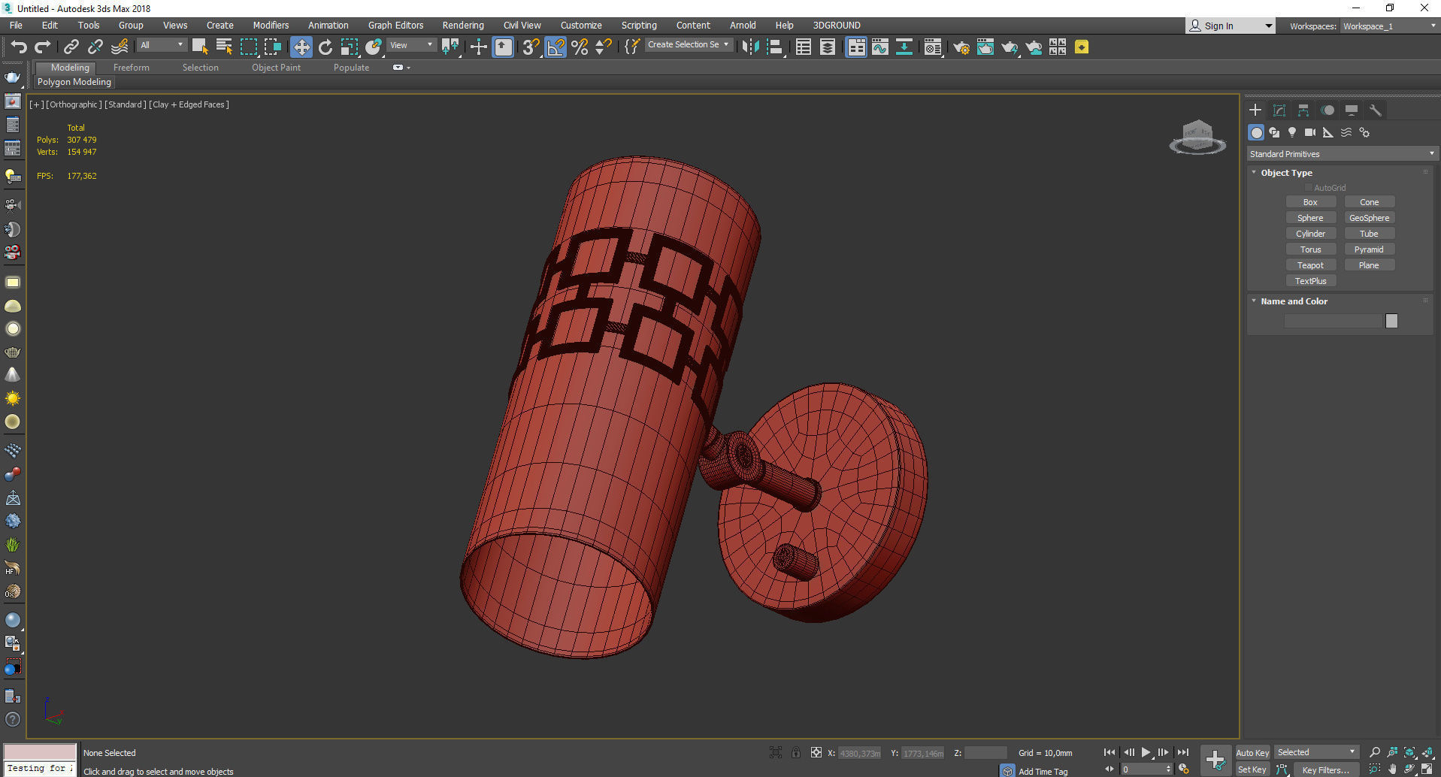1441x777 pixels.
Task: Click the Torus primitive button
Action: (1310, 249)
